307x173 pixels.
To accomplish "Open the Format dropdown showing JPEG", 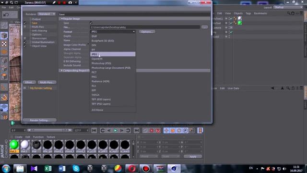I will tap(113, 32).
